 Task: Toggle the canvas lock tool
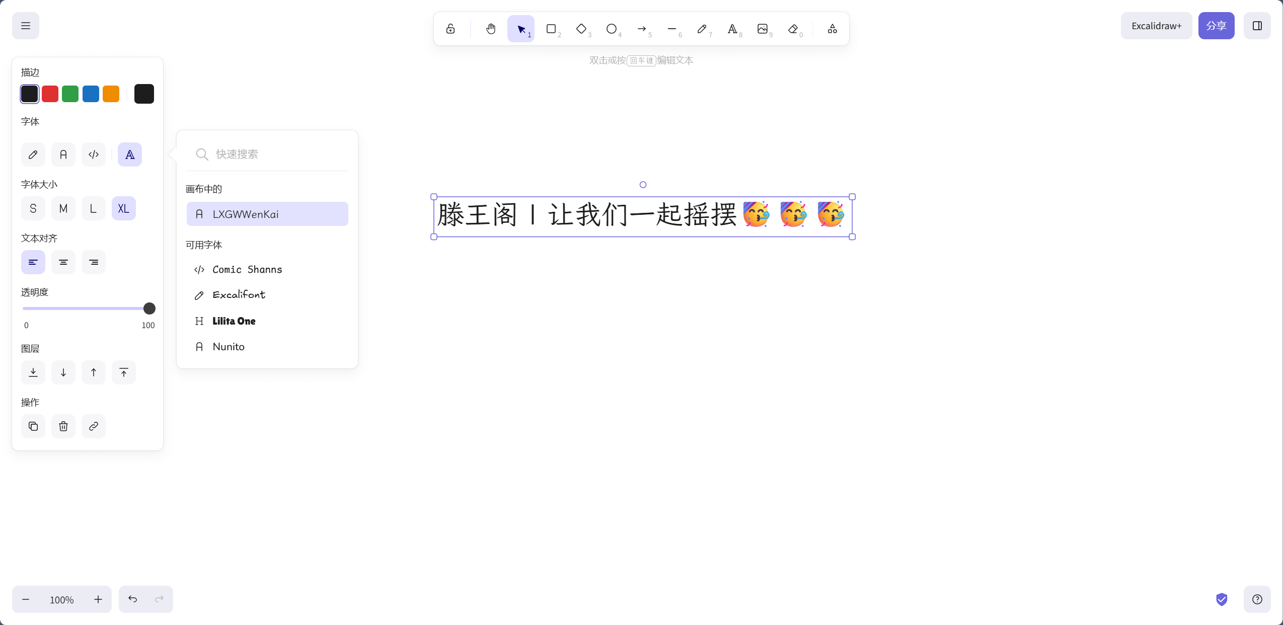coord(450,29)
